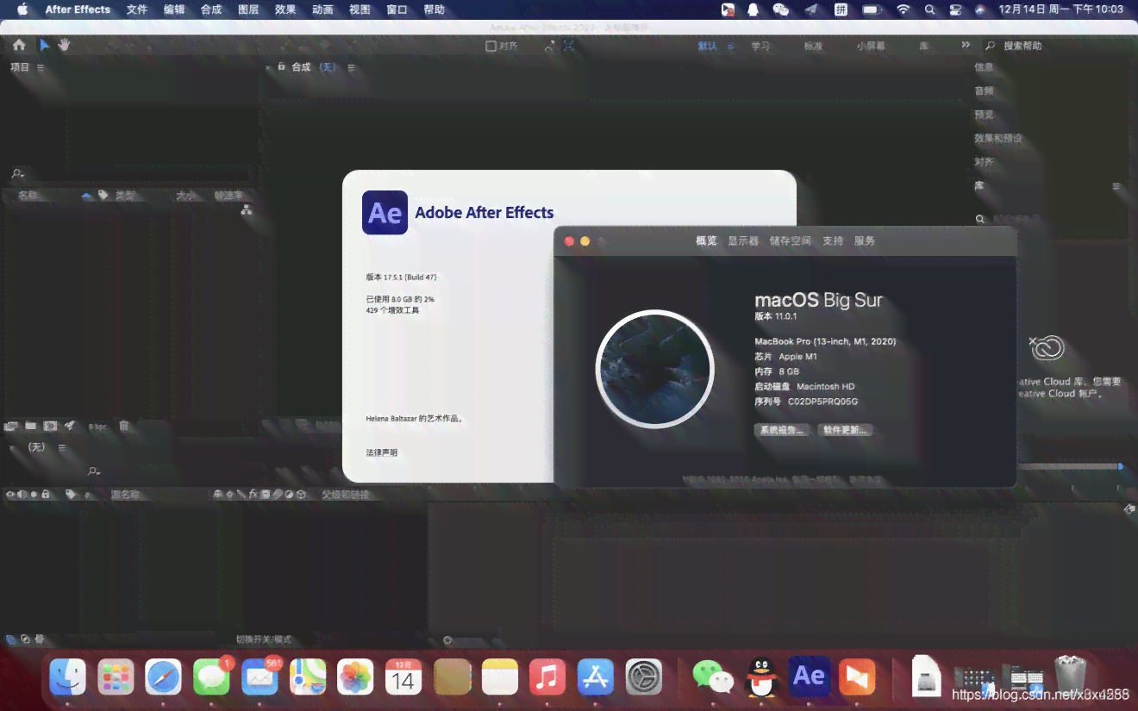This screenshot has height=711, width=1138.
Task: Toggle the 3D layer cube switch column
Action: (302, 495)
